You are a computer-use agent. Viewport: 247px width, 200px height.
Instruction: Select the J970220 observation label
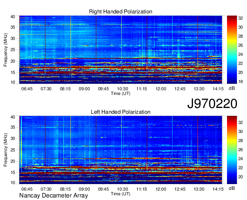212,104
